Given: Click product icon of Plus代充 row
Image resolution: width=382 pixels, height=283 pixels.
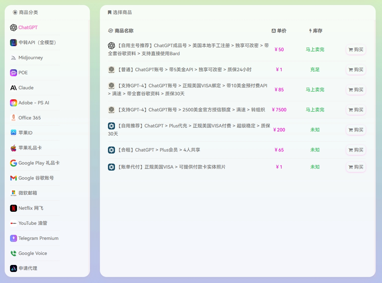Looking at the screenshot, I should pos(111,126).
